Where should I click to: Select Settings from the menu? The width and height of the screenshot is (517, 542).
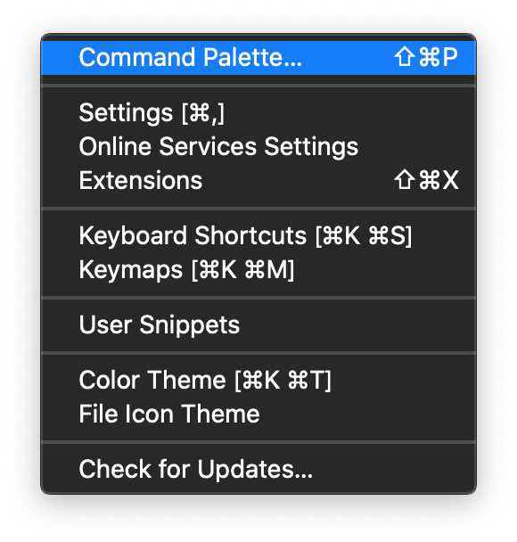258,112
